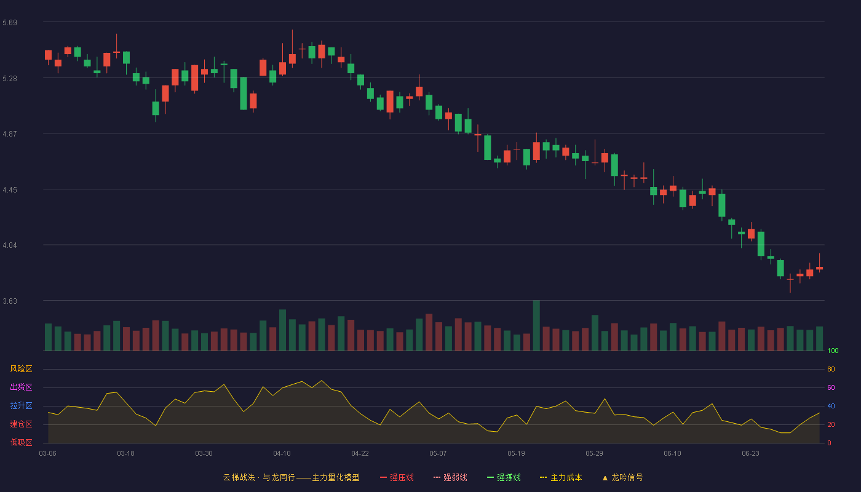
Task: Click the 05-19 date label
Action: (x=517, y=453)
